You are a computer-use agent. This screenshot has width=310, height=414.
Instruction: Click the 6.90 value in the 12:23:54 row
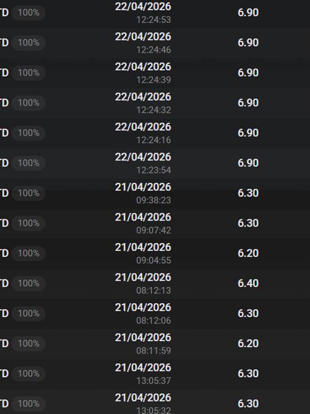click(x=248, y=163)
